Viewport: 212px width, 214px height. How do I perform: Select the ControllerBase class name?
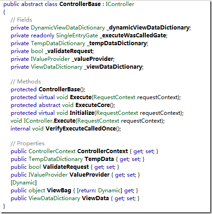[80, 4]
